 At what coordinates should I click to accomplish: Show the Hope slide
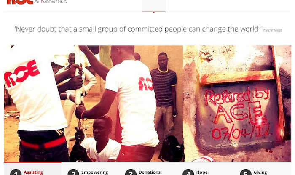point(202,172)
